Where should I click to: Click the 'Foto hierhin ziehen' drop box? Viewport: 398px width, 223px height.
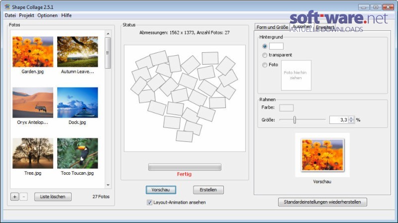296,75
